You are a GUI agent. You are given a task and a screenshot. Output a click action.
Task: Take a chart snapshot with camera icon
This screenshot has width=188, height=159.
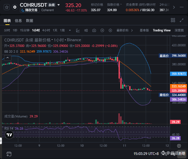(94, 30)
